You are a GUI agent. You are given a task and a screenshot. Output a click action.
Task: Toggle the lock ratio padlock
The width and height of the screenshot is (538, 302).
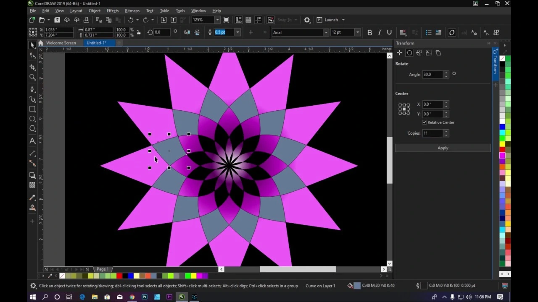(x=139, y=32)
